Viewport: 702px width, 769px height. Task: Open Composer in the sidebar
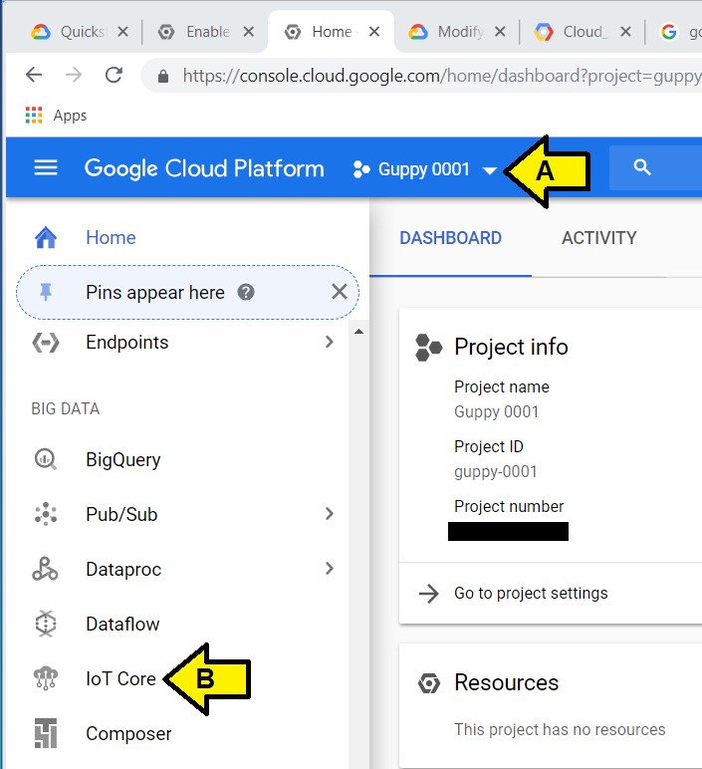point(128,734)
